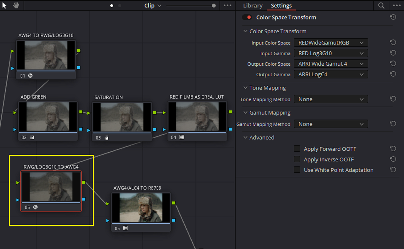Enable Apply Inverse OOTF checkbox
This screenshot has width=404, height=249.
tap(297, 159)
